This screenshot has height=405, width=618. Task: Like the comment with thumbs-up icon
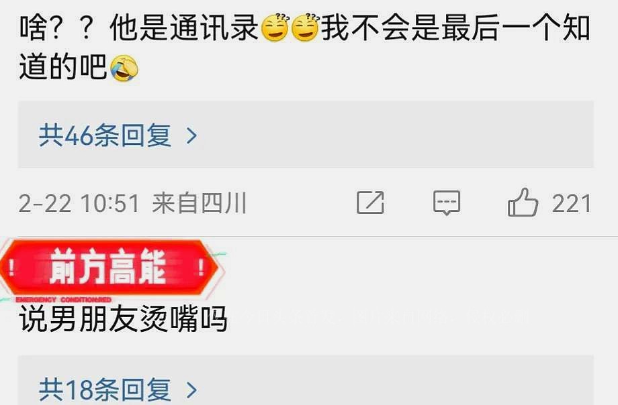click(523, 202)
